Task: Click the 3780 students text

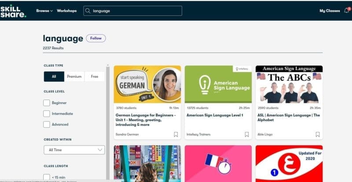Action: click(x=126, y=108)
